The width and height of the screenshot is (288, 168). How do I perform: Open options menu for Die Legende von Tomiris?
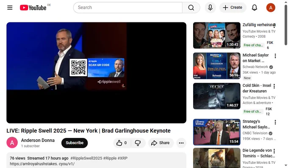274,151
